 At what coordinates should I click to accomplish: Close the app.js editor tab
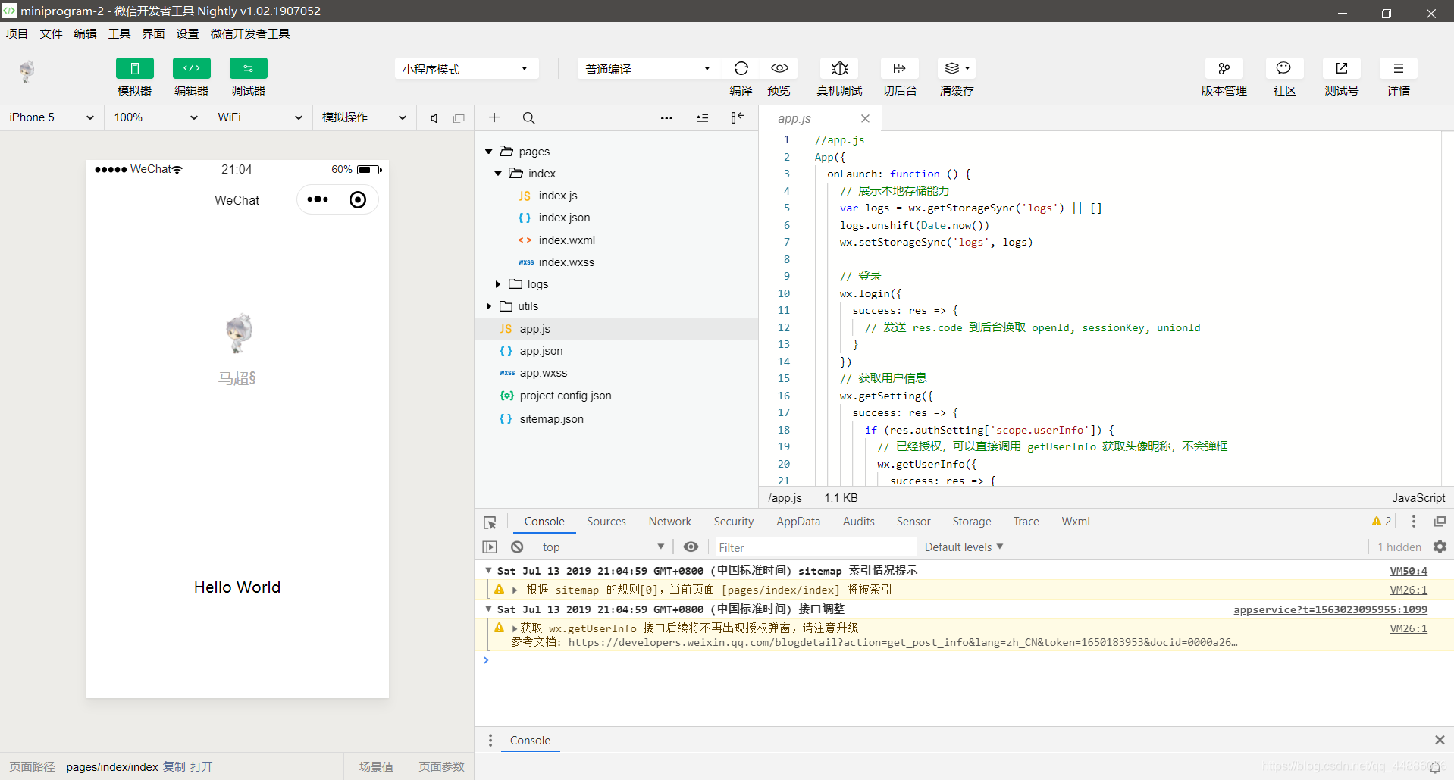(x=865, y=118)
